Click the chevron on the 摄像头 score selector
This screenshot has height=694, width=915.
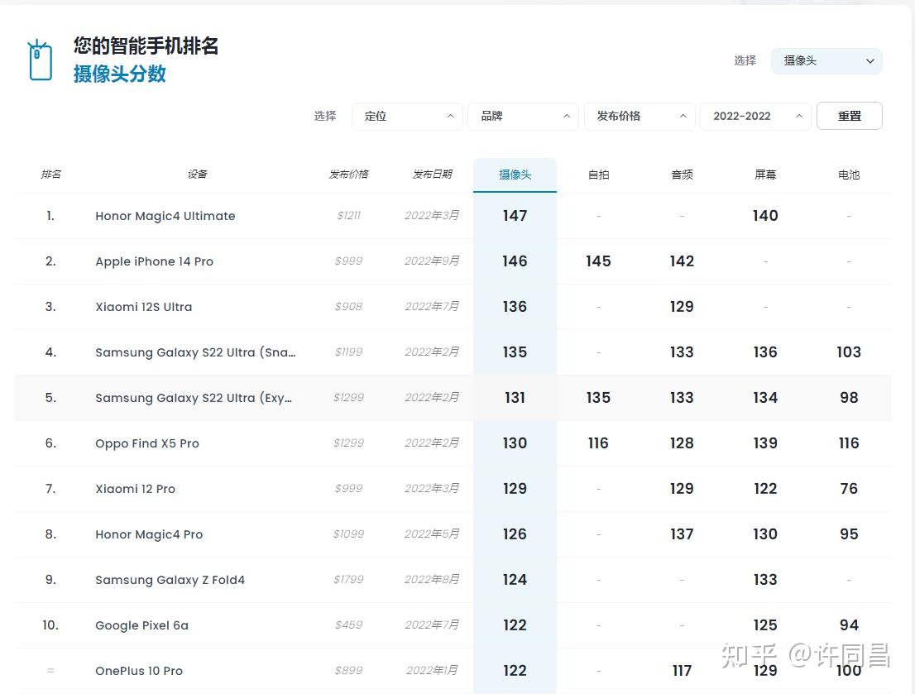[x=869, y=60]
